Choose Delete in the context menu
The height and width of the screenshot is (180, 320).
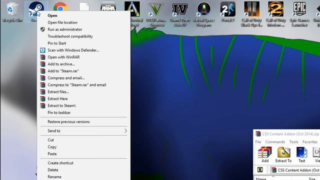[83, 170]
